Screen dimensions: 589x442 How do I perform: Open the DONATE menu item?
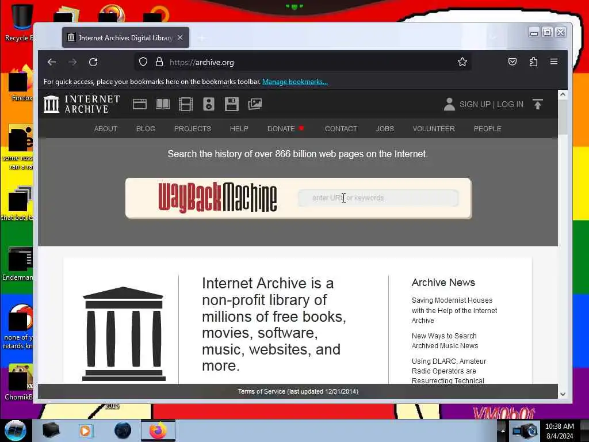point(281,128)
